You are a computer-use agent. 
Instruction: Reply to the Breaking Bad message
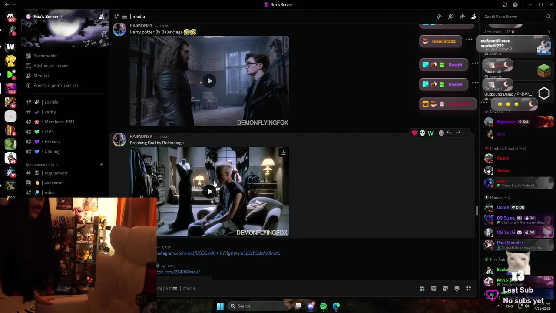click(449, 133)
